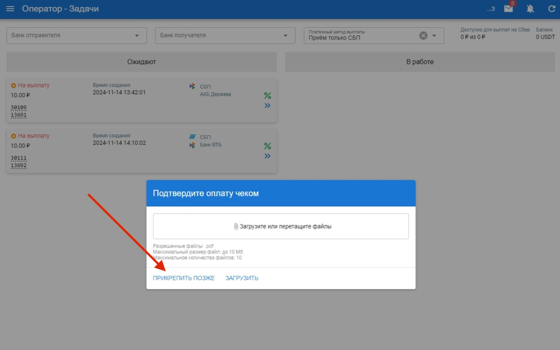Open payment method dropdown arrow
Screen dimensions: 560x350
click(x=434, y=36)
